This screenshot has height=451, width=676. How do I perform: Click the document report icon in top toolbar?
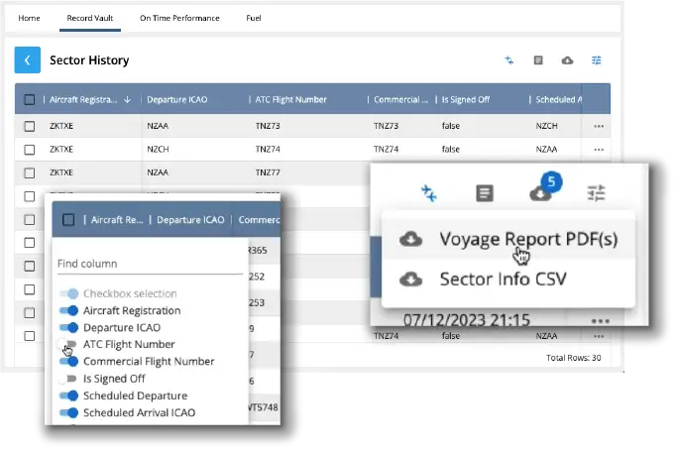(x=538, y=60)
